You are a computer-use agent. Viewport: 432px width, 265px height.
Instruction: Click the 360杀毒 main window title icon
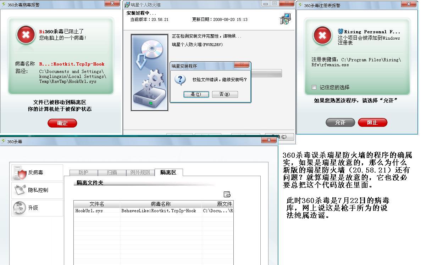tap(4, 141)
